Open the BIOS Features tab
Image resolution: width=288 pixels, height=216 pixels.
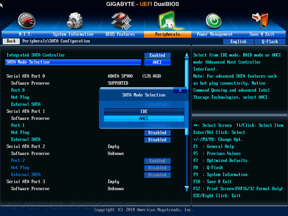coord(120,34)
